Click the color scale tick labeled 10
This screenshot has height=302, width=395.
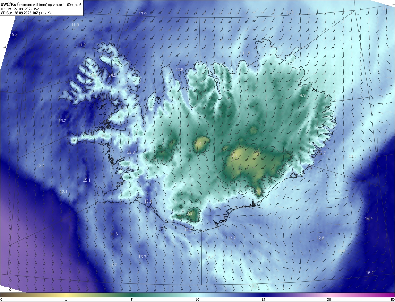[x=197, y=300]
